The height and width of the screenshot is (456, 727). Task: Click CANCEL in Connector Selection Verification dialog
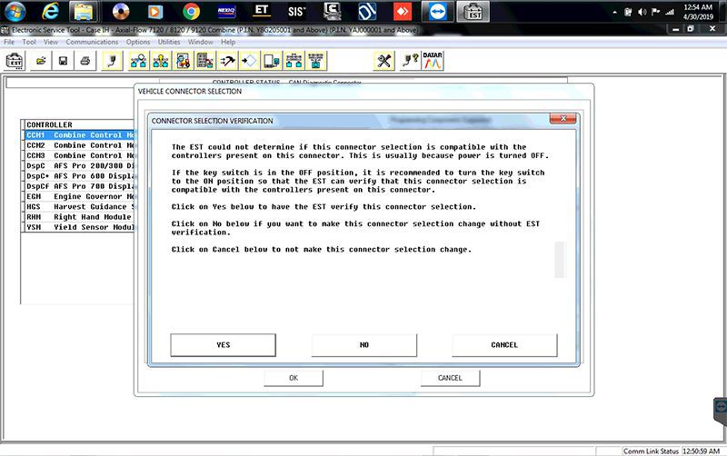(504, 345)
